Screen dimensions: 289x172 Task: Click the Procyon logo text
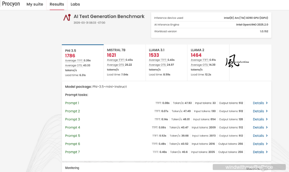tap(11, 4)
